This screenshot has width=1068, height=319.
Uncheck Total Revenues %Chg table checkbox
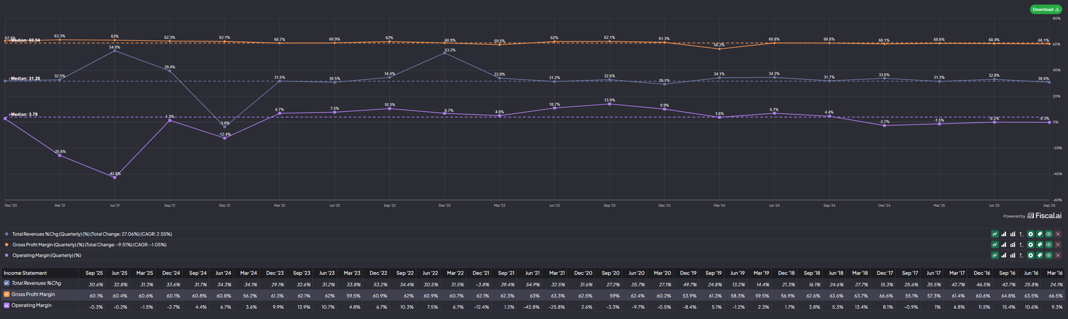7,283
